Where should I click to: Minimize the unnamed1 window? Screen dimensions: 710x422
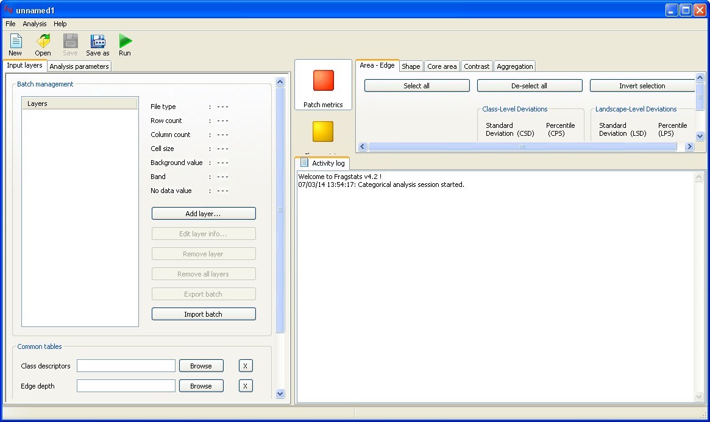coord(672,10)
